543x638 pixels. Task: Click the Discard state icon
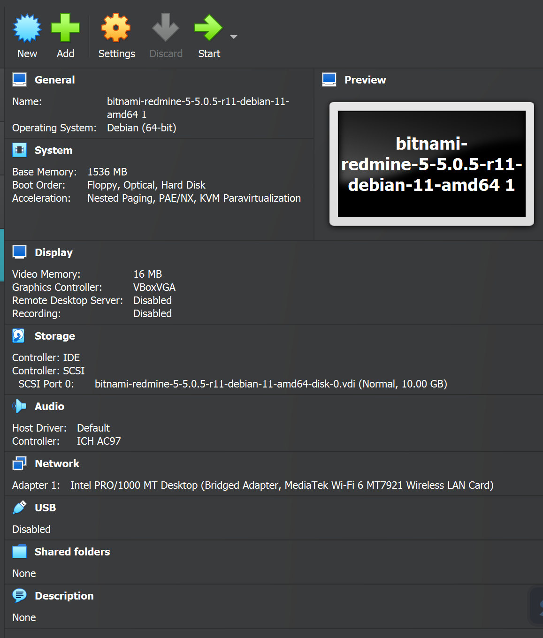point(165,28)
